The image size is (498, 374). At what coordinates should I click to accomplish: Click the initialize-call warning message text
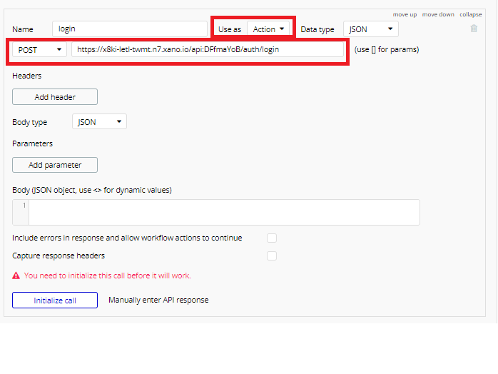point(107,276)
